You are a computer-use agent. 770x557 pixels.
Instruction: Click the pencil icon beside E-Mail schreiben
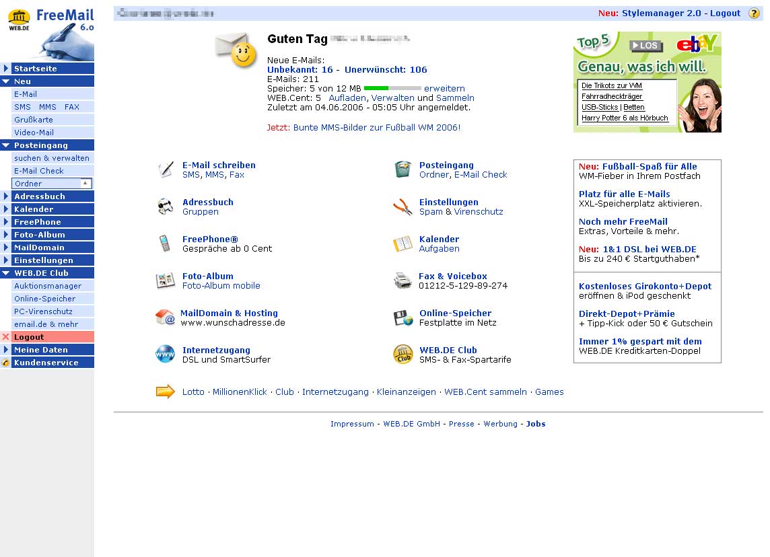tap(166, 170)
